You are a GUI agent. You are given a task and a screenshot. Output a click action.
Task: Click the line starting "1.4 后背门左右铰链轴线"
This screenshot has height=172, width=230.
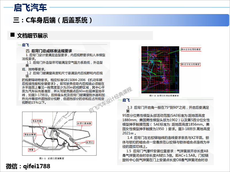(x=168, y=138)
